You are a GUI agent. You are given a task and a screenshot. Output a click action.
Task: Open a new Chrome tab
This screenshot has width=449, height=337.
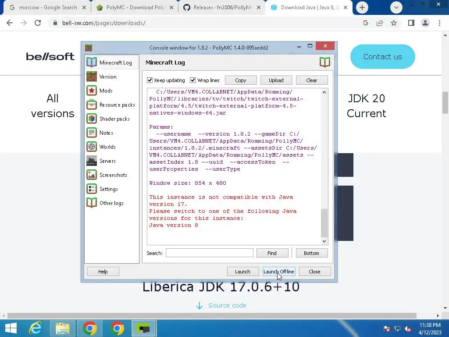[362, 7]
